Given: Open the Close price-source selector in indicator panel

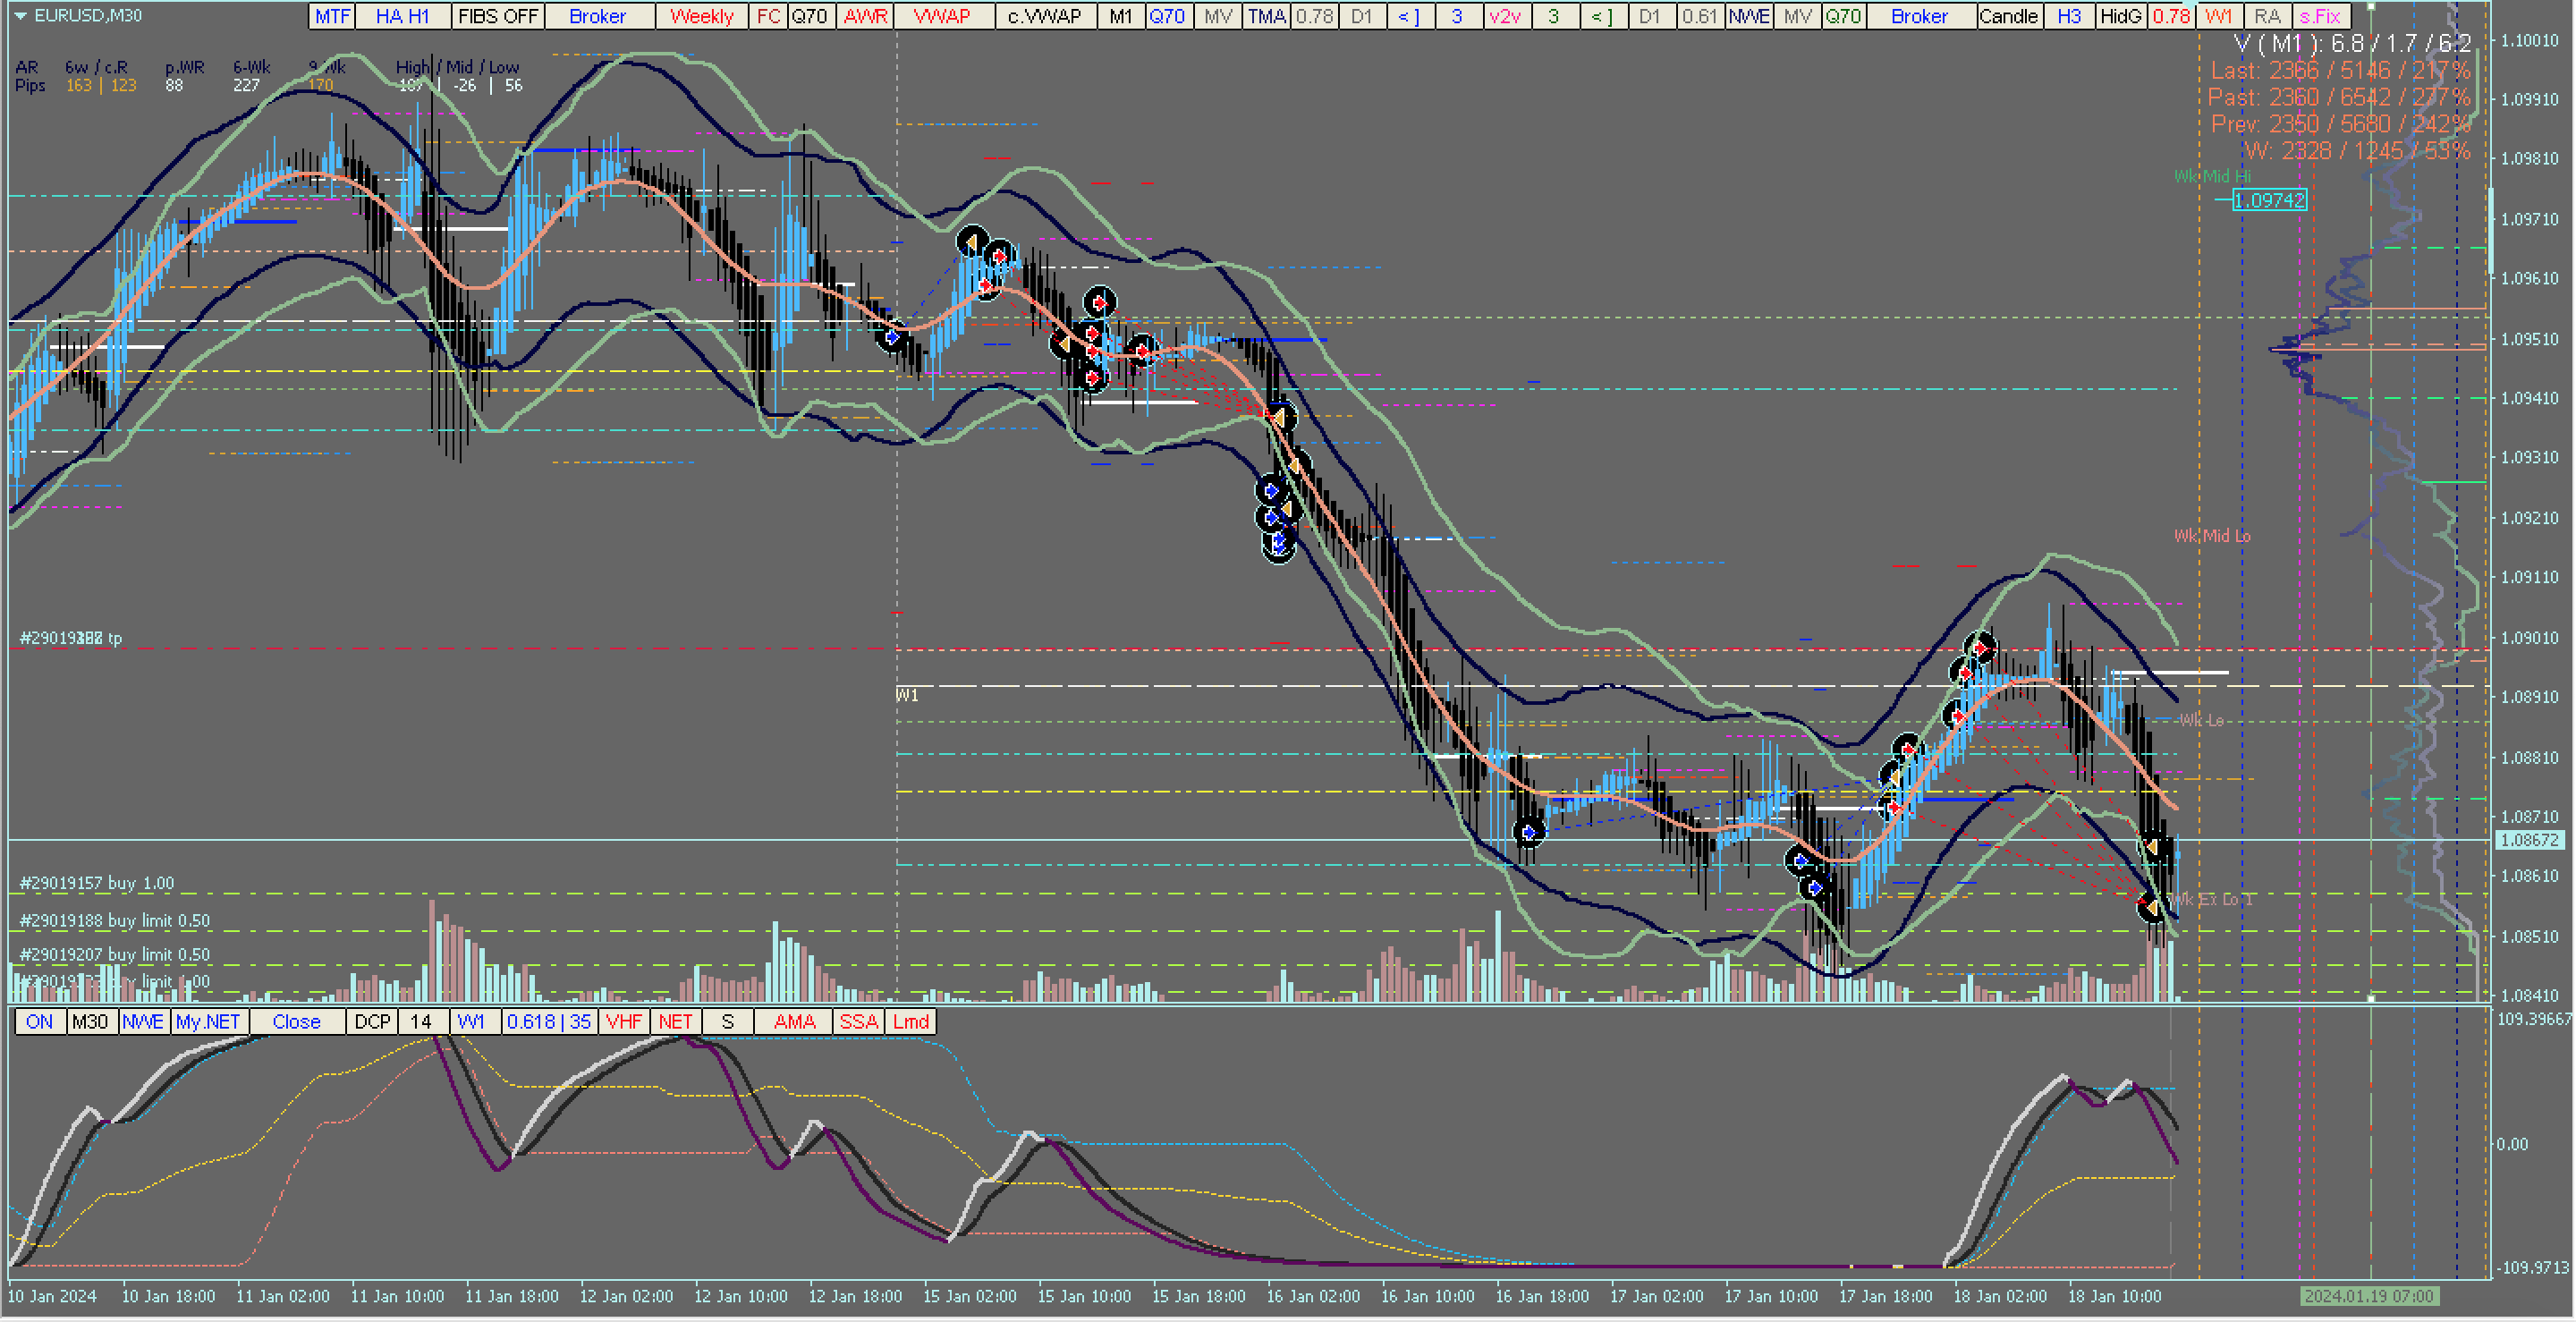Looking at the screenshot, I should pos(296,1021).
